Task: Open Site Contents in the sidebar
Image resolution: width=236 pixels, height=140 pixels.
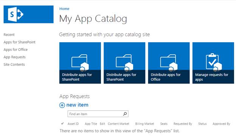Action: pos(14,64)
